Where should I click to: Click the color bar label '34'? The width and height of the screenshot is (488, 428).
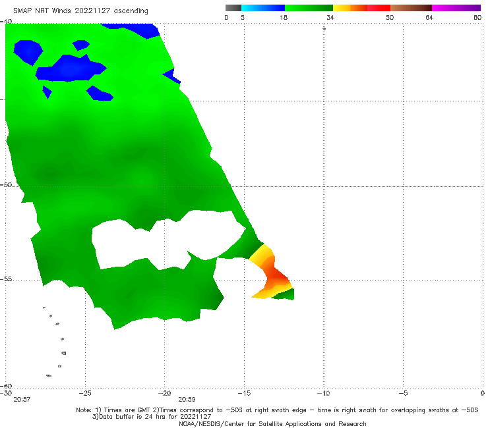[x=330, y=17]
